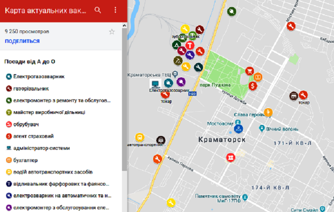This screenshot has height=212, width=334.
Task: Click the red shopping cart marker by the park
Action: point(250,71)
